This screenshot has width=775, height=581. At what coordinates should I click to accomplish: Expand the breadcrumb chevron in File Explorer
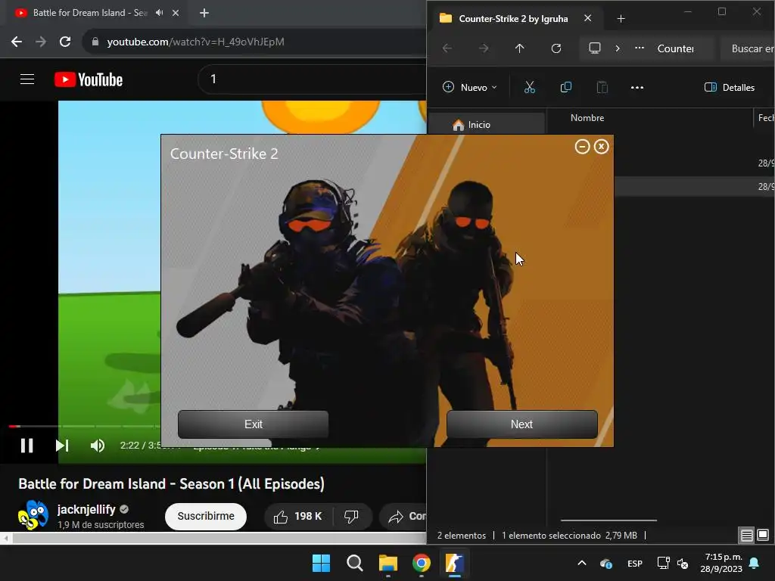tap(618, 48)
